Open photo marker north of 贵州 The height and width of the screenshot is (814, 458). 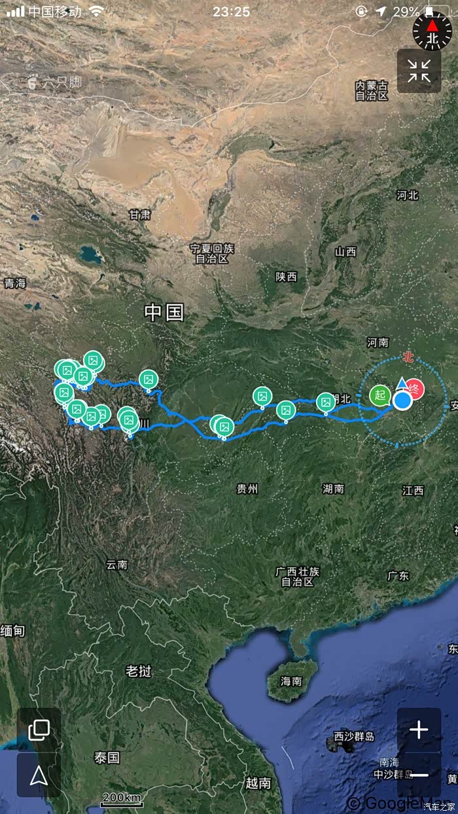[224, 426]
